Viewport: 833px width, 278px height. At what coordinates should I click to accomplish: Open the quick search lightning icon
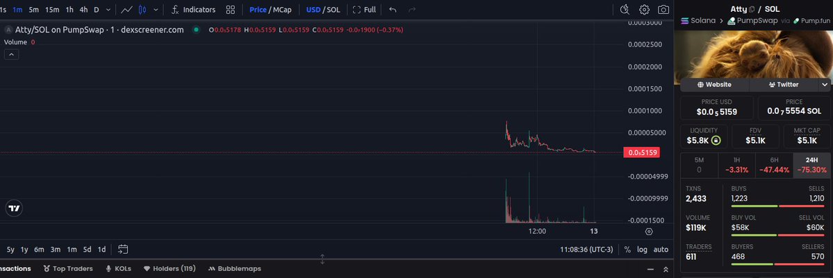pos(625,10)
